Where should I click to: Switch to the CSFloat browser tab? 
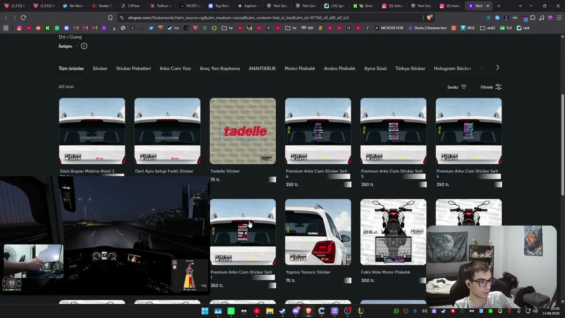[130, 6]
